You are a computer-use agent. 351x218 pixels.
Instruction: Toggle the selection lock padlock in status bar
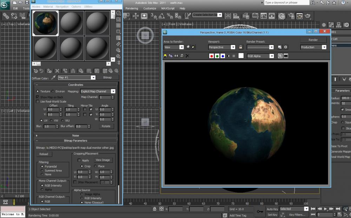coord(154,209)
